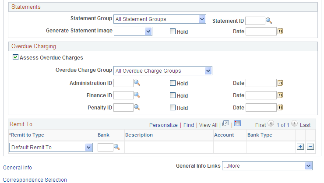This screenshot has height=183, width=324.
Task: Open General Info page link
Action: coord(18,168)
